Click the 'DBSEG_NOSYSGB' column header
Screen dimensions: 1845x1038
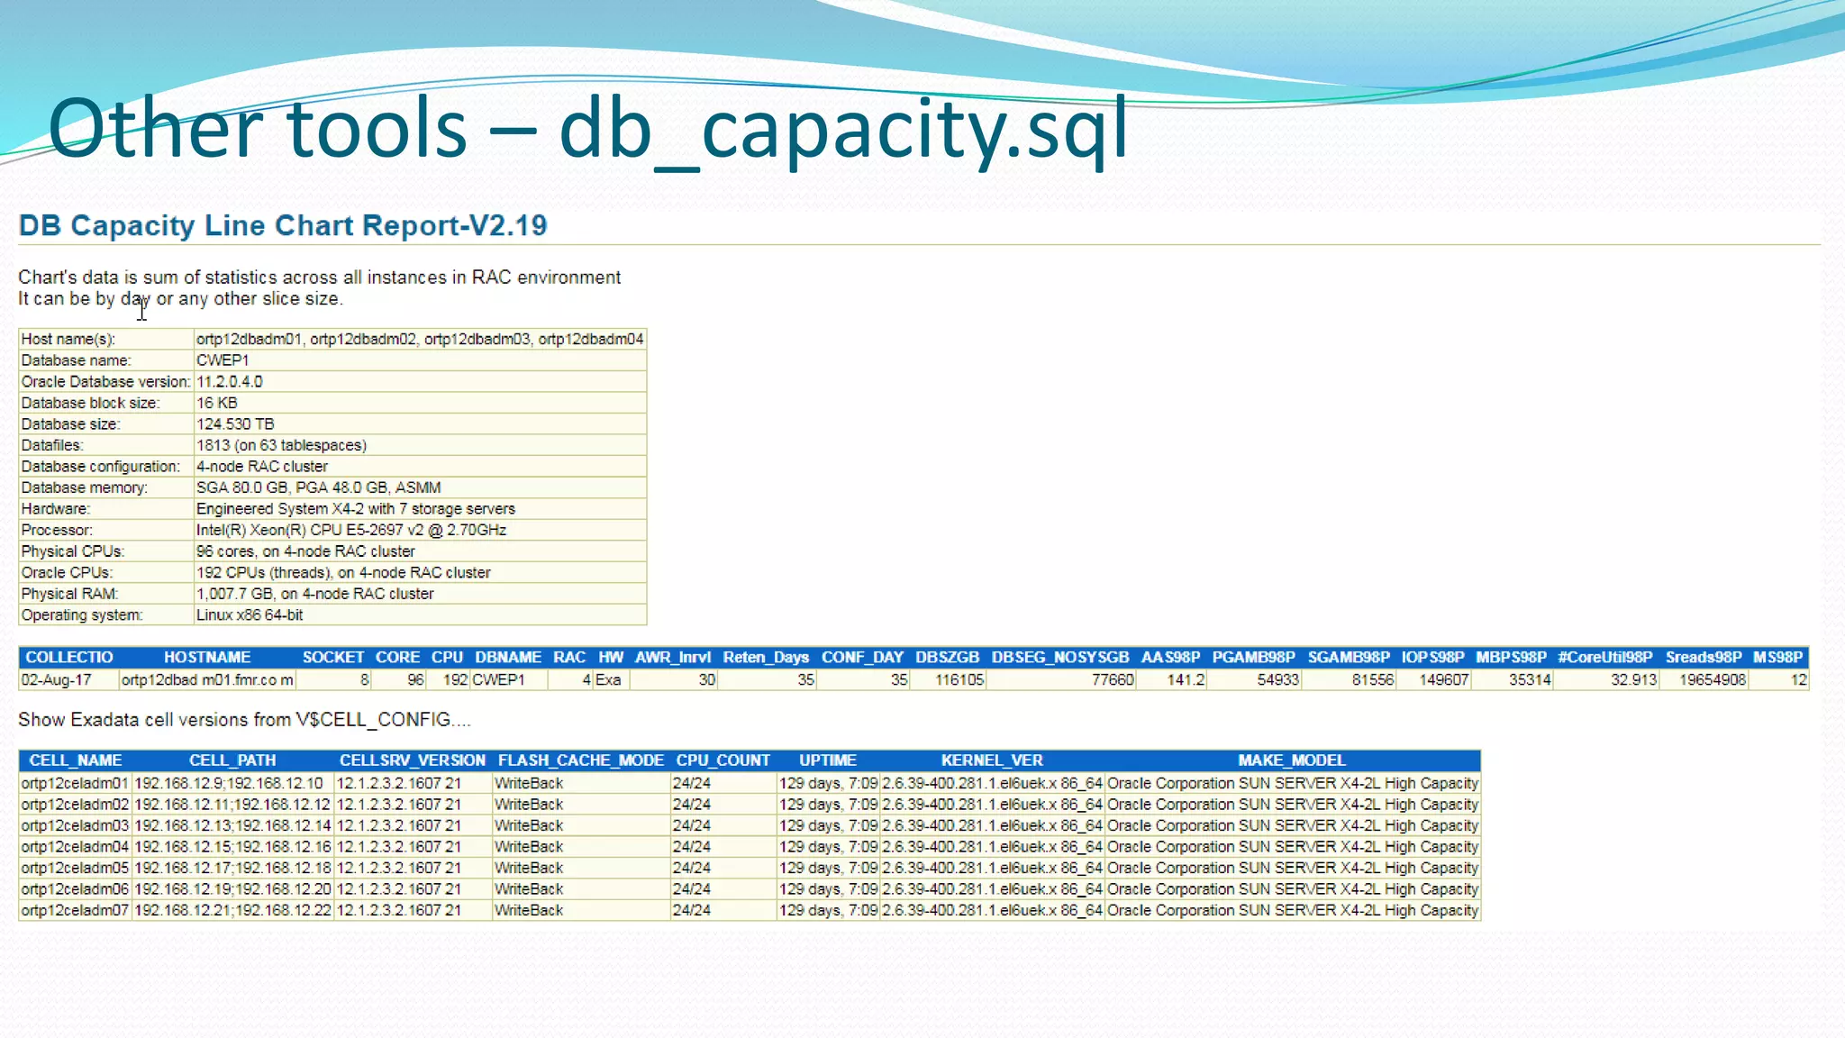tap(1060, 657)
